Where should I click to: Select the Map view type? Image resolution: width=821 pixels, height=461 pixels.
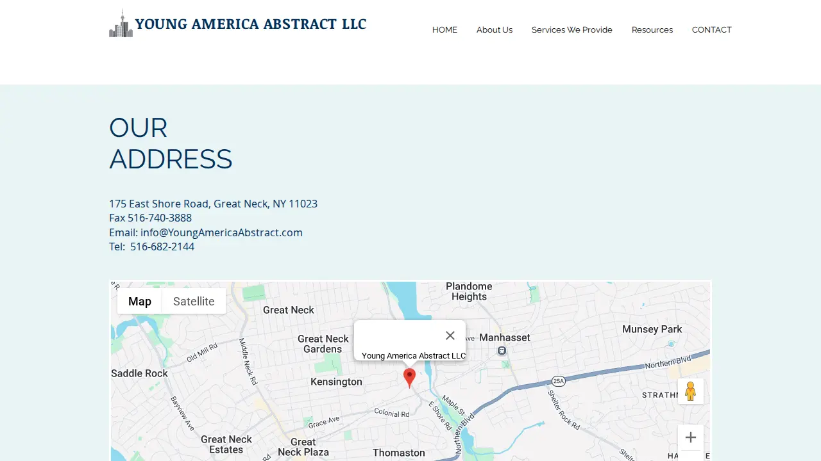point(140,301)
